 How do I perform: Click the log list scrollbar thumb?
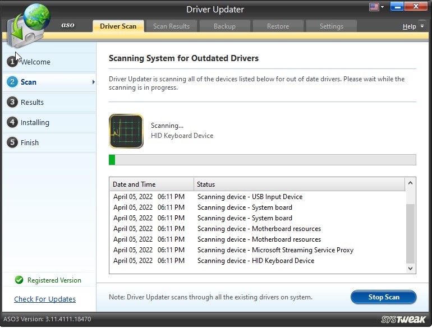pos(410,234)
